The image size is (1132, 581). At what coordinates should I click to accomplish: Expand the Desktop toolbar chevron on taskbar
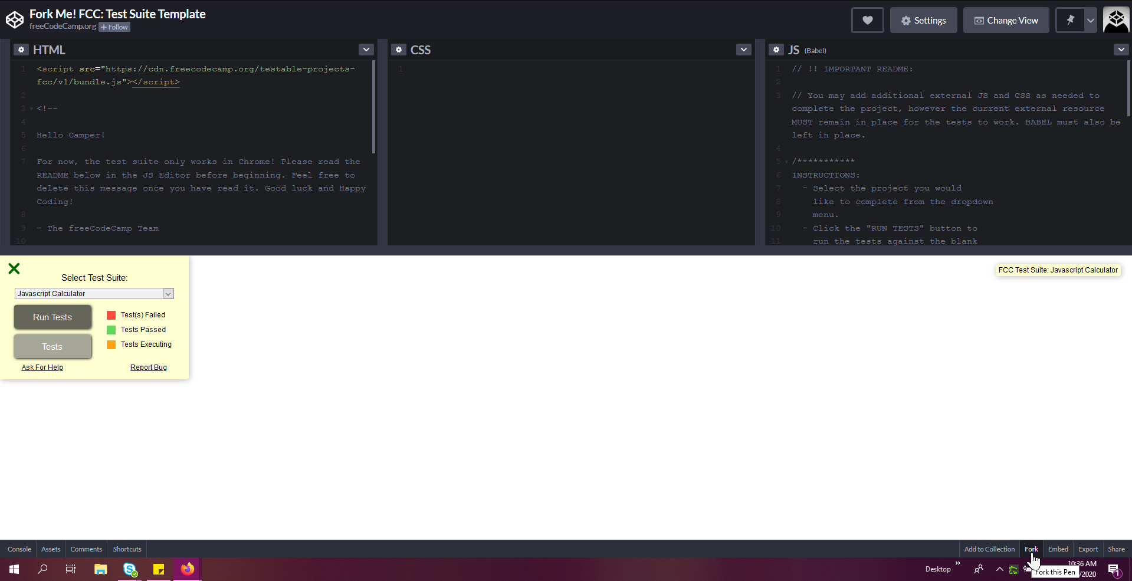pos(957,563)
